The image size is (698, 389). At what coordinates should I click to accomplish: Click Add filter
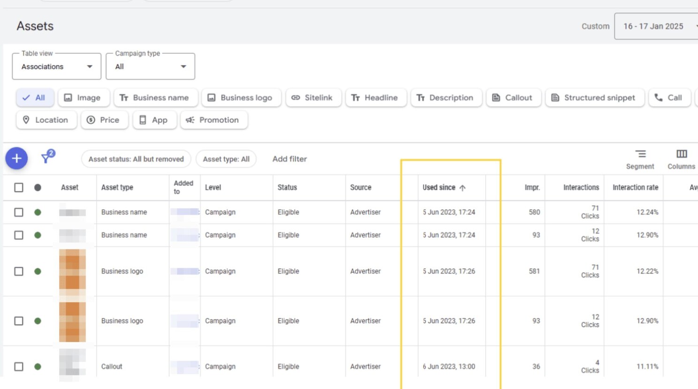(x=289, y=159)
